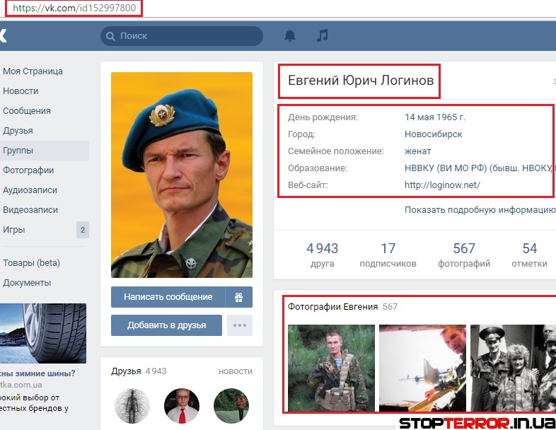Open the first photo thumbnail of soldier
This screenshot has width=556, height=430.
click(330, 368)
